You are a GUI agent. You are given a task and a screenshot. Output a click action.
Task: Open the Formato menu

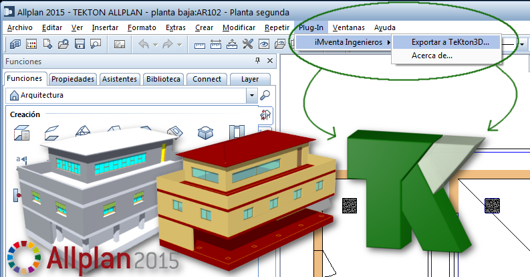pos(142,27)
